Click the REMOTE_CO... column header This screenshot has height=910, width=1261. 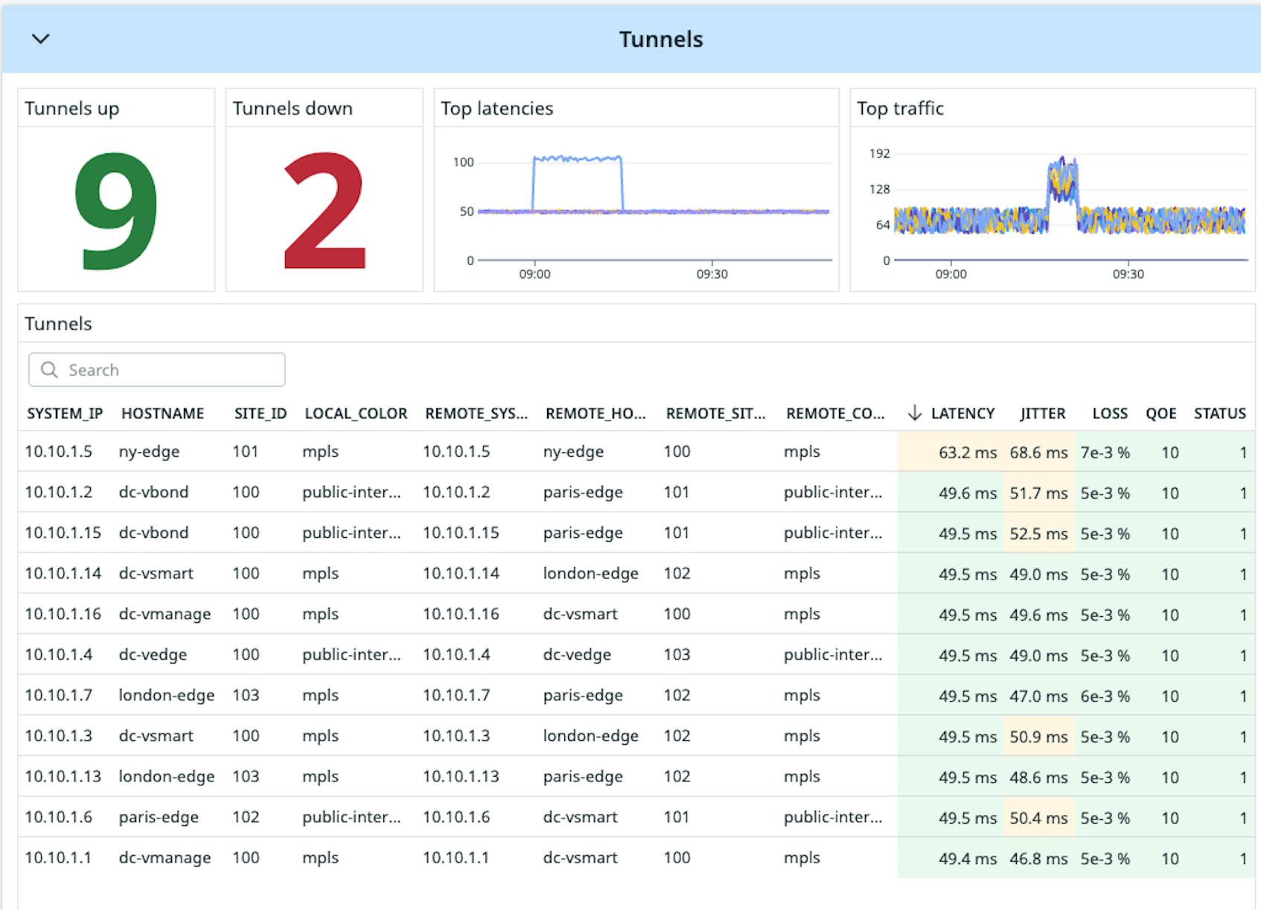834,413
